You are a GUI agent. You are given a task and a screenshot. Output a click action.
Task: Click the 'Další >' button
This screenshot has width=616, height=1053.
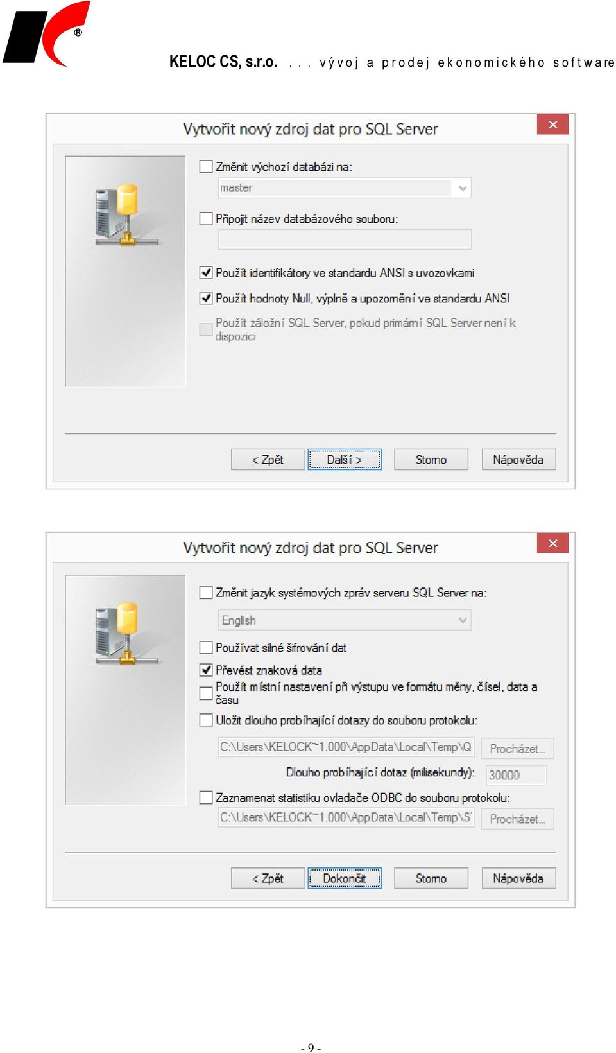pyautogui.click(x=345, y=460)
